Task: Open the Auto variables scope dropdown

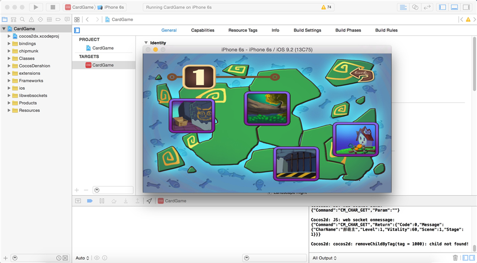Action: tap(82, 258)
